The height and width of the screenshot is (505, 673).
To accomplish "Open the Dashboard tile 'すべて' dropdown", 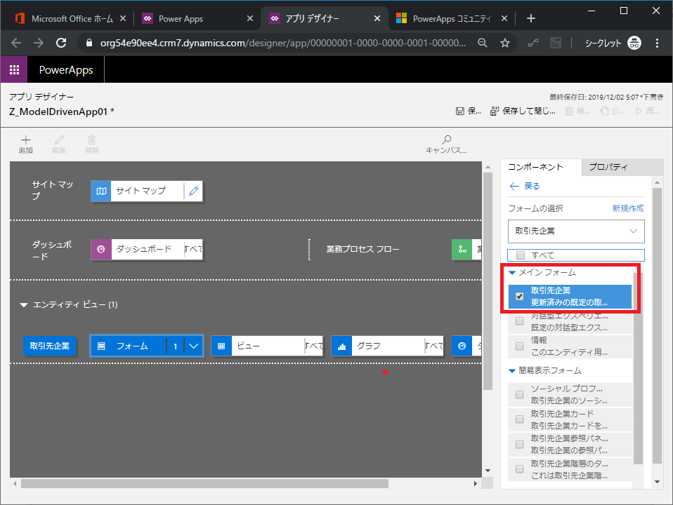I will pyautogui.click(x=194, y=249).
